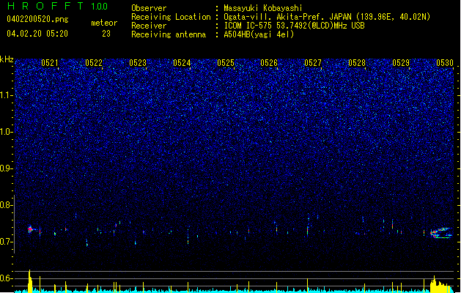Click the Receiving antenna label
The width and height of the screenshot is (461, 293).
click(x=169, y=34)
